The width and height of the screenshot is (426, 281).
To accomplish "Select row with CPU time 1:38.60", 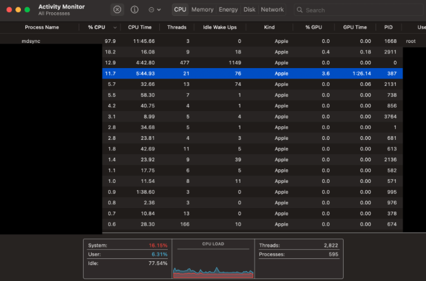I will pos(253,192).
